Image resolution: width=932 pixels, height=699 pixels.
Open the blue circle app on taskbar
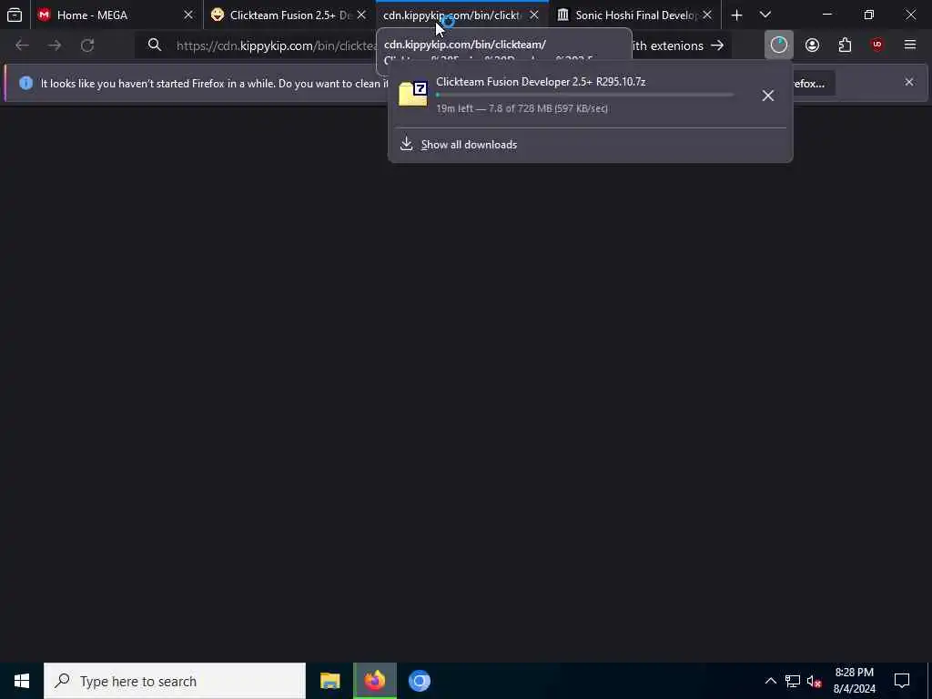[x=419, y=681]
